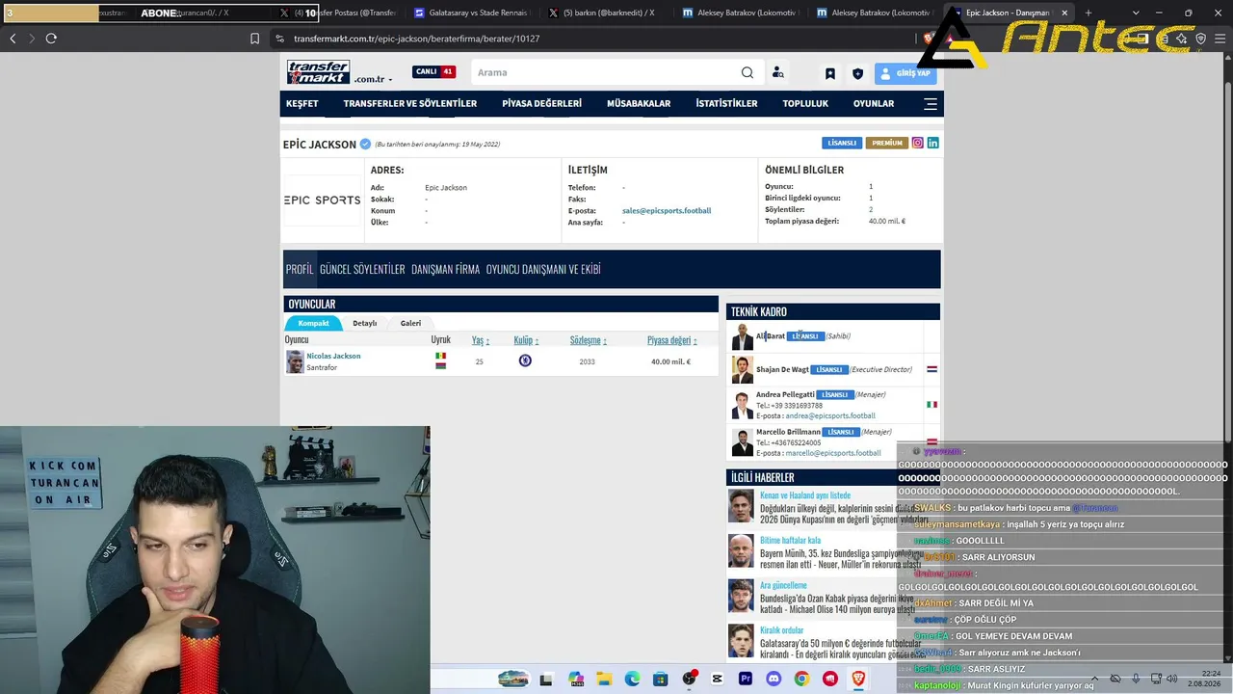
Task: Open Discord from the taskbar
Action: pos(774,679)
